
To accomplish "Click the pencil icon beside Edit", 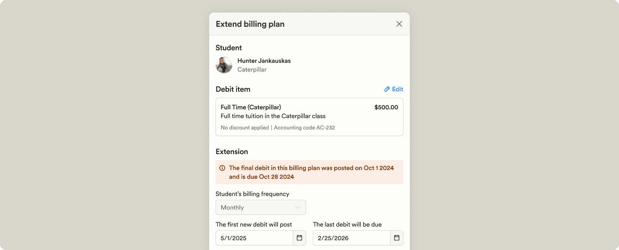I will [x=387, y=89].
